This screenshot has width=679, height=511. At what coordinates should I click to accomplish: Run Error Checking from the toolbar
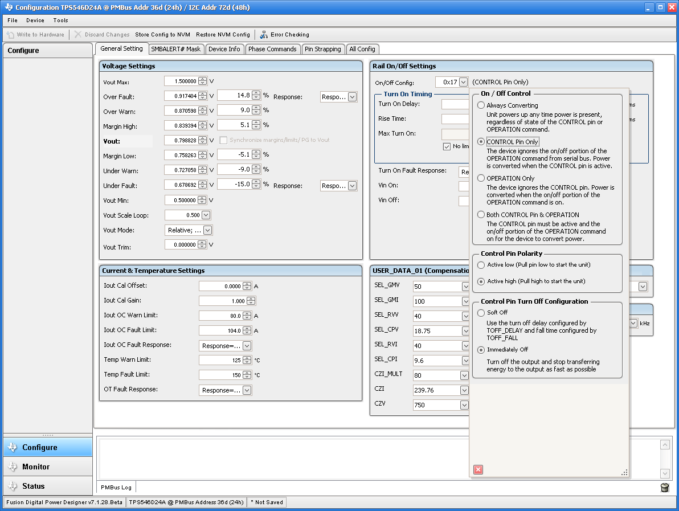click(x=284, y=35)
